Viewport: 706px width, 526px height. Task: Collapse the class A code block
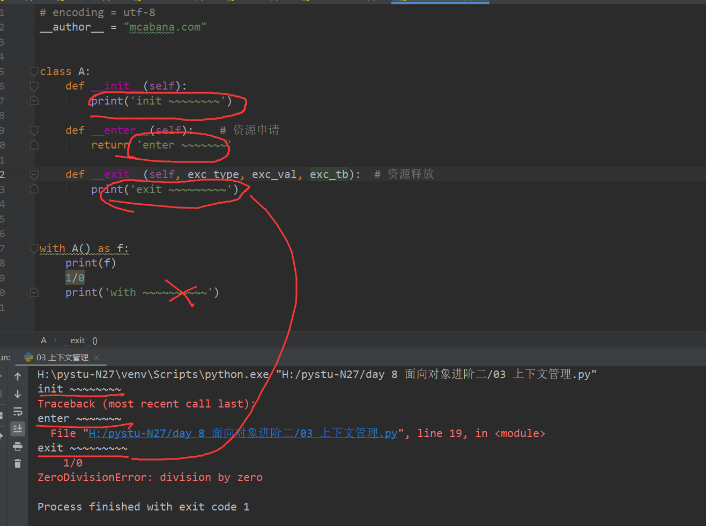(34, 71)
